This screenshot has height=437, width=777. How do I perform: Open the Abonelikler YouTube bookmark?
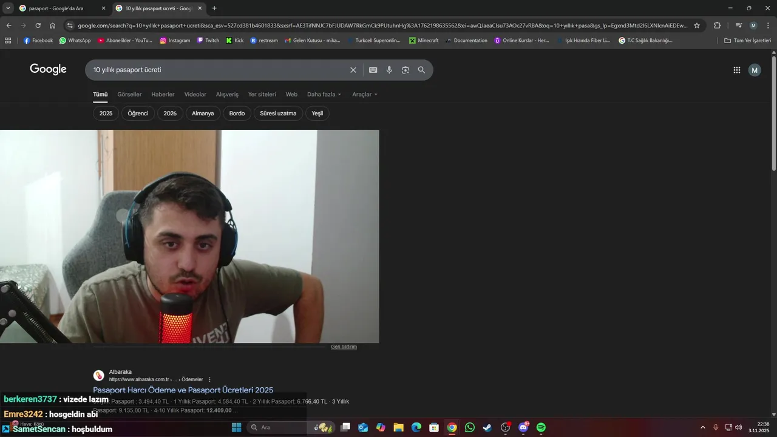(125, 41)
